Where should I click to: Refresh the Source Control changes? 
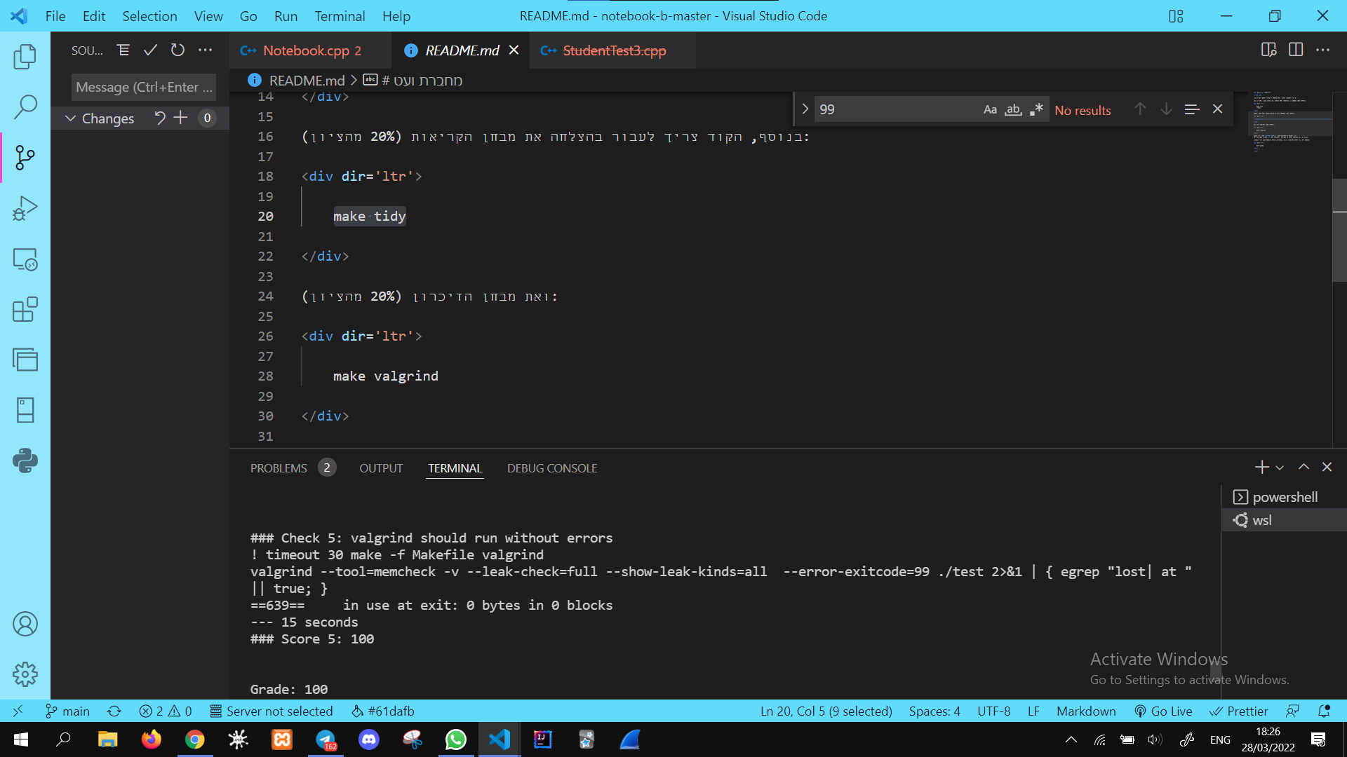pos(177,50)
